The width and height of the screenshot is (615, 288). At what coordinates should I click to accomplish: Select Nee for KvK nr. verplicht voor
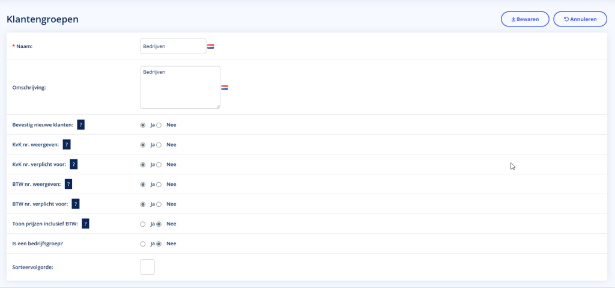click(x=159, y=164)
